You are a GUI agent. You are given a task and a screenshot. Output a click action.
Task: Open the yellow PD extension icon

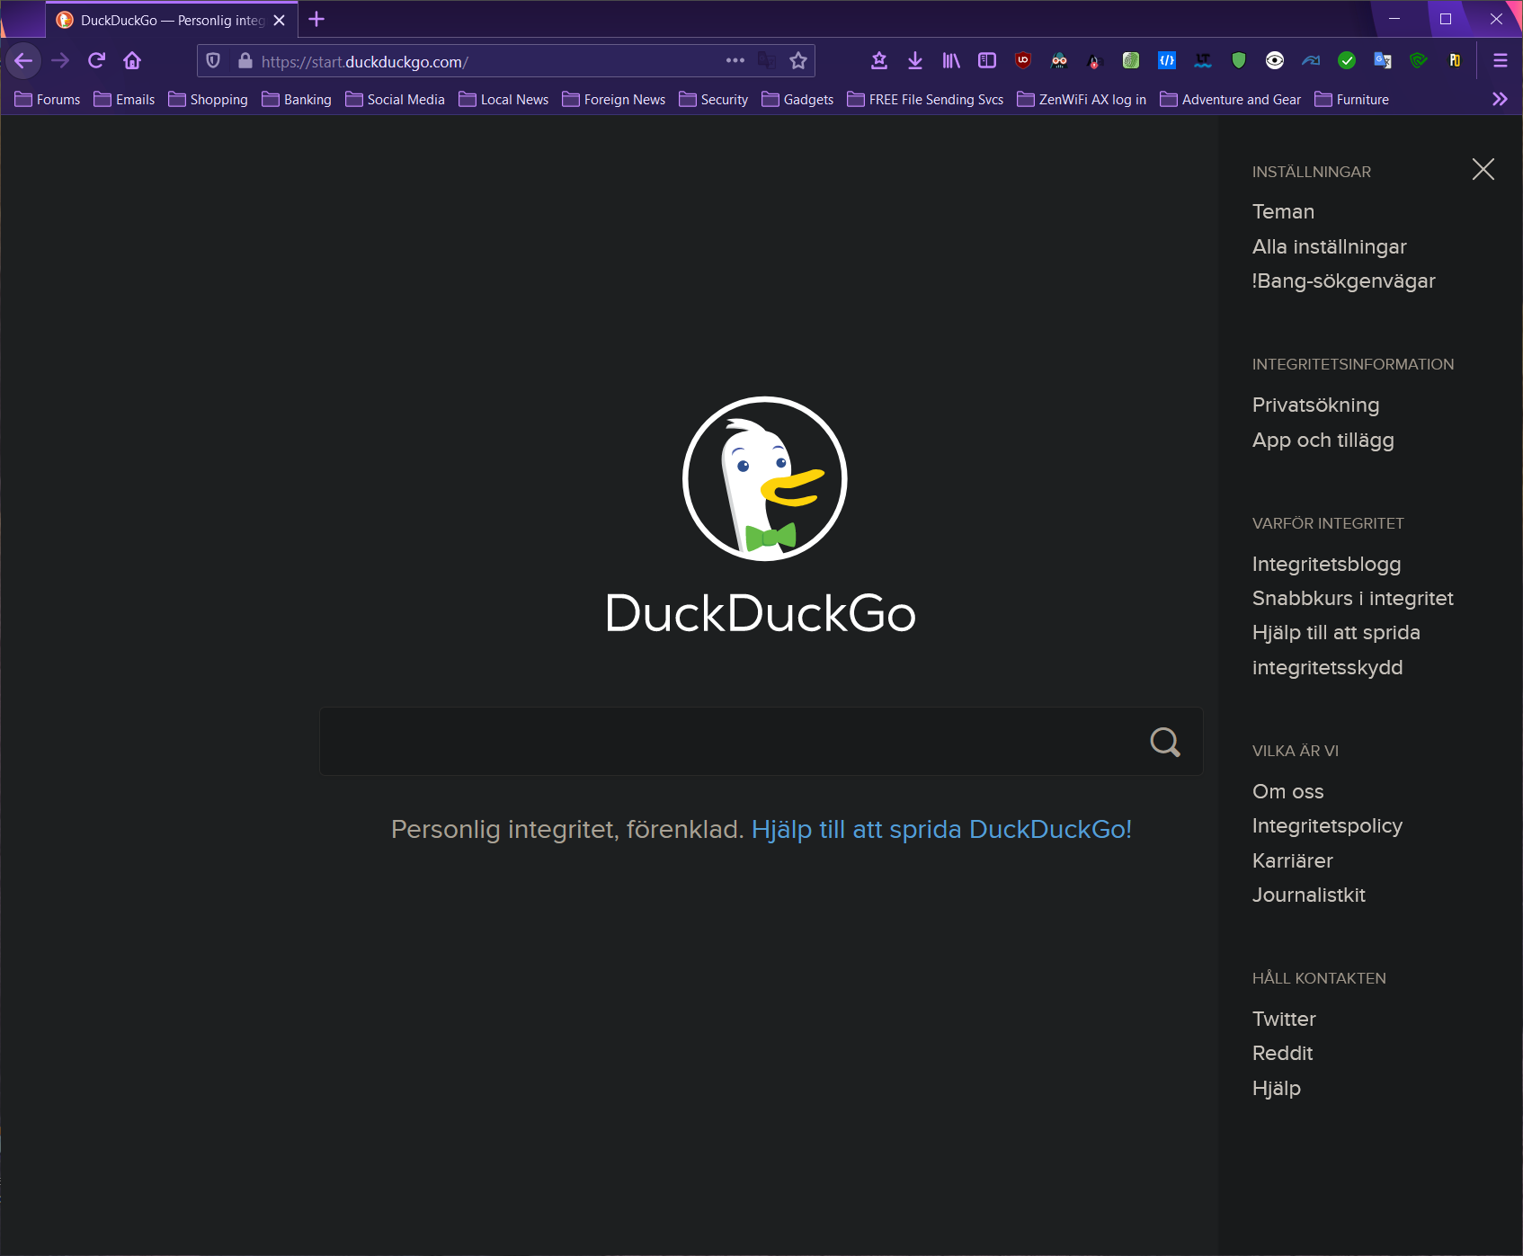[1455, 61]
